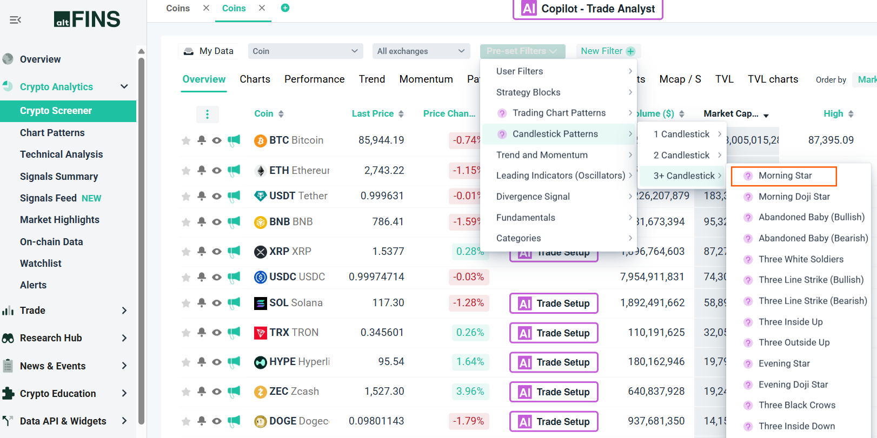Open AI Trade Setup for ZEC
The height and width of the screenshot is (438, 877).
554,392
